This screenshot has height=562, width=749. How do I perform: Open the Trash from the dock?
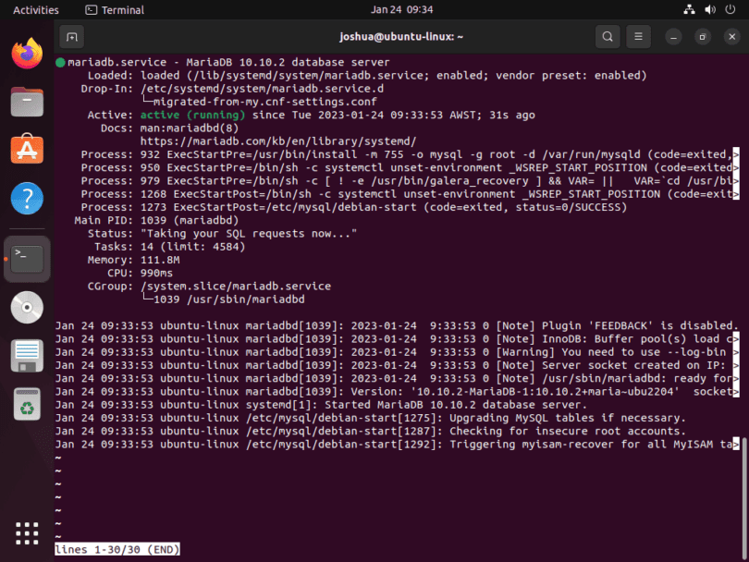coord(25,403)
